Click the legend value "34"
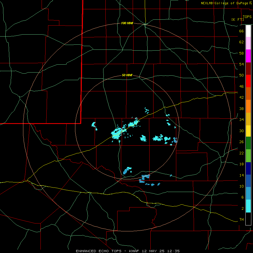 click(x=241, y=120)
